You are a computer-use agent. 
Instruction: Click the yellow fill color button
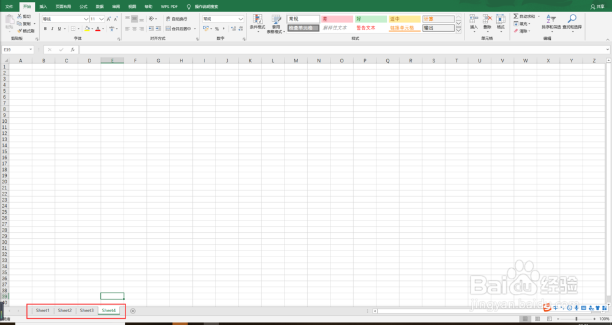coord(87,29)
